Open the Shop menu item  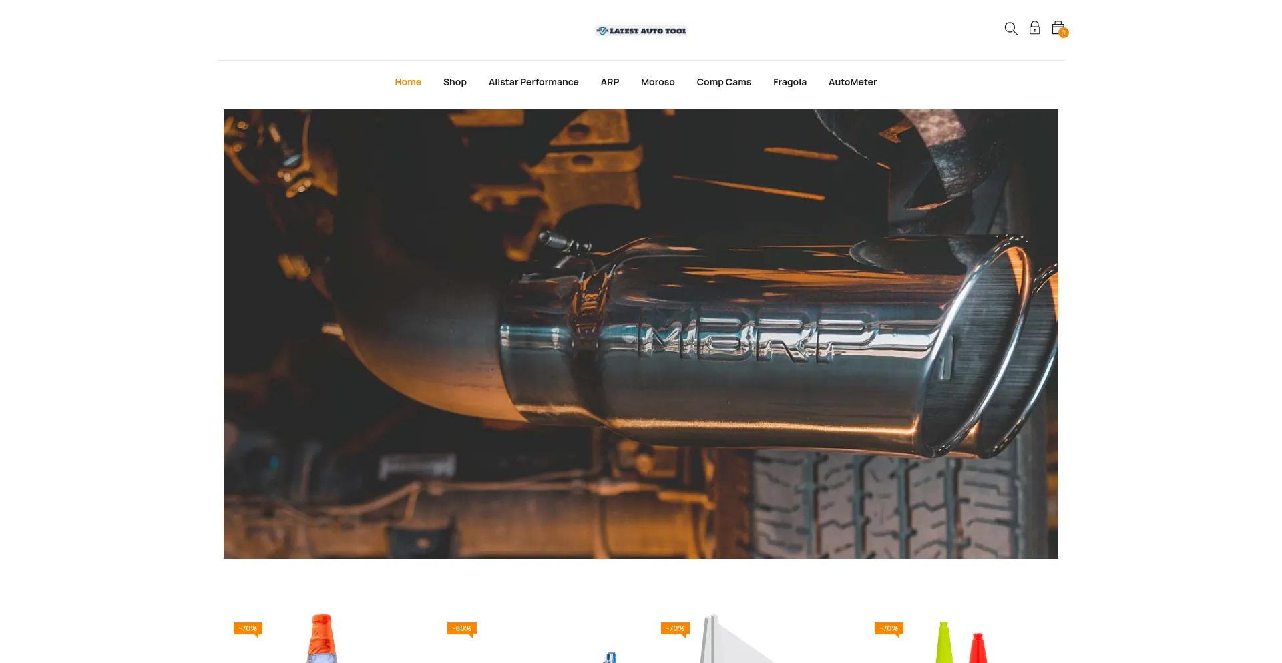(455, 82)
